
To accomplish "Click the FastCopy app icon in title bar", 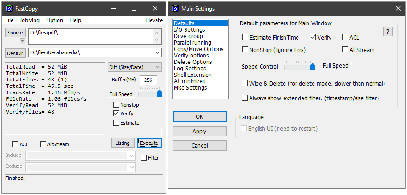I will pyautogui.click(x=9, y=9).
